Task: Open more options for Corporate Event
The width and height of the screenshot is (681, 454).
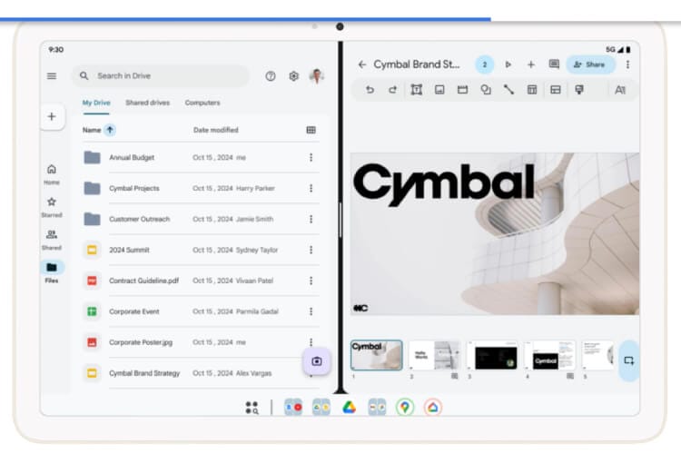Action: point(311,311)
